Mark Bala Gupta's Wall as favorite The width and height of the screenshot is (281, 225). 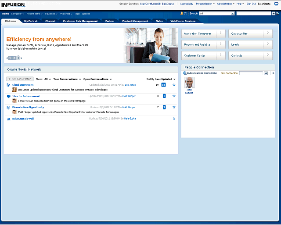point(174,118)
